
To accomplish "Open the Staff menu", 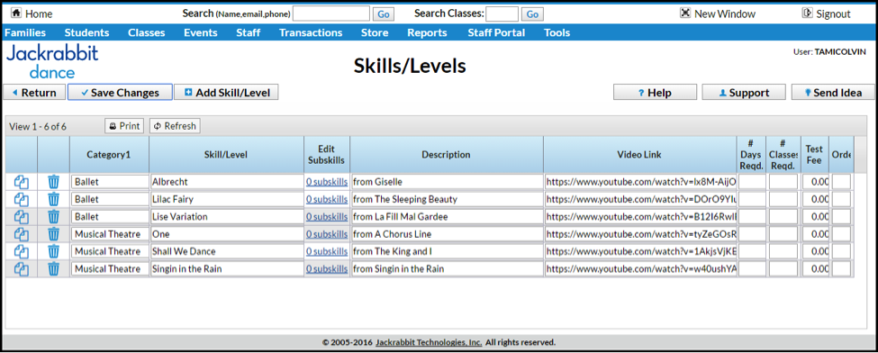I will pyautogui.click(x=248, y=32).
